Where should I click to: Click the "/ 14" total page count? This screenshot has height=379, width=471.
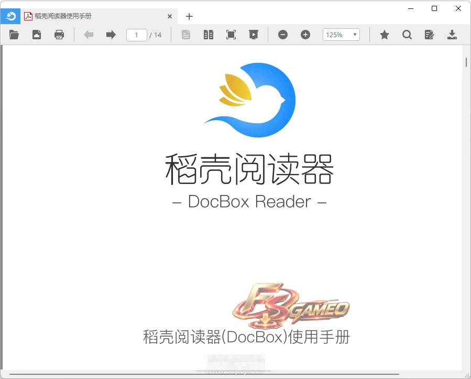[x=155, y=35]
